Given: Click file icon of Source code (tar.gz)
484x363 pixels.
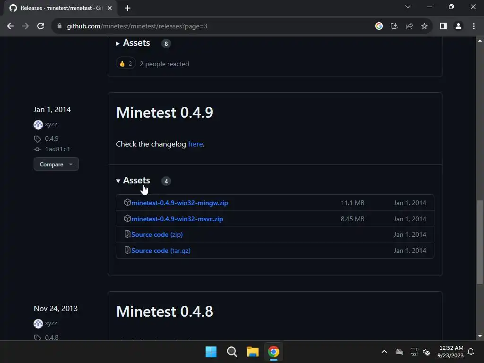Looking at the screenshot, I should click(x=127, y=250).
